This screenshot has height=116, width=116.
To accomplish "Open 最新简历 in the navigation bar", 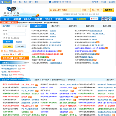I will pos(28,19).
